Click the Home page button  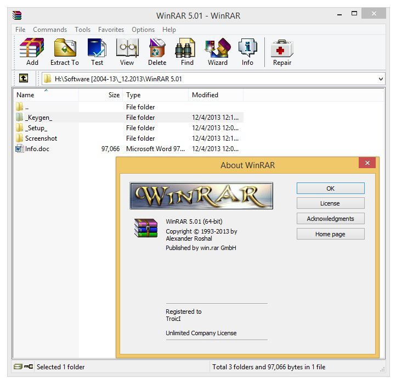(331, 234)
